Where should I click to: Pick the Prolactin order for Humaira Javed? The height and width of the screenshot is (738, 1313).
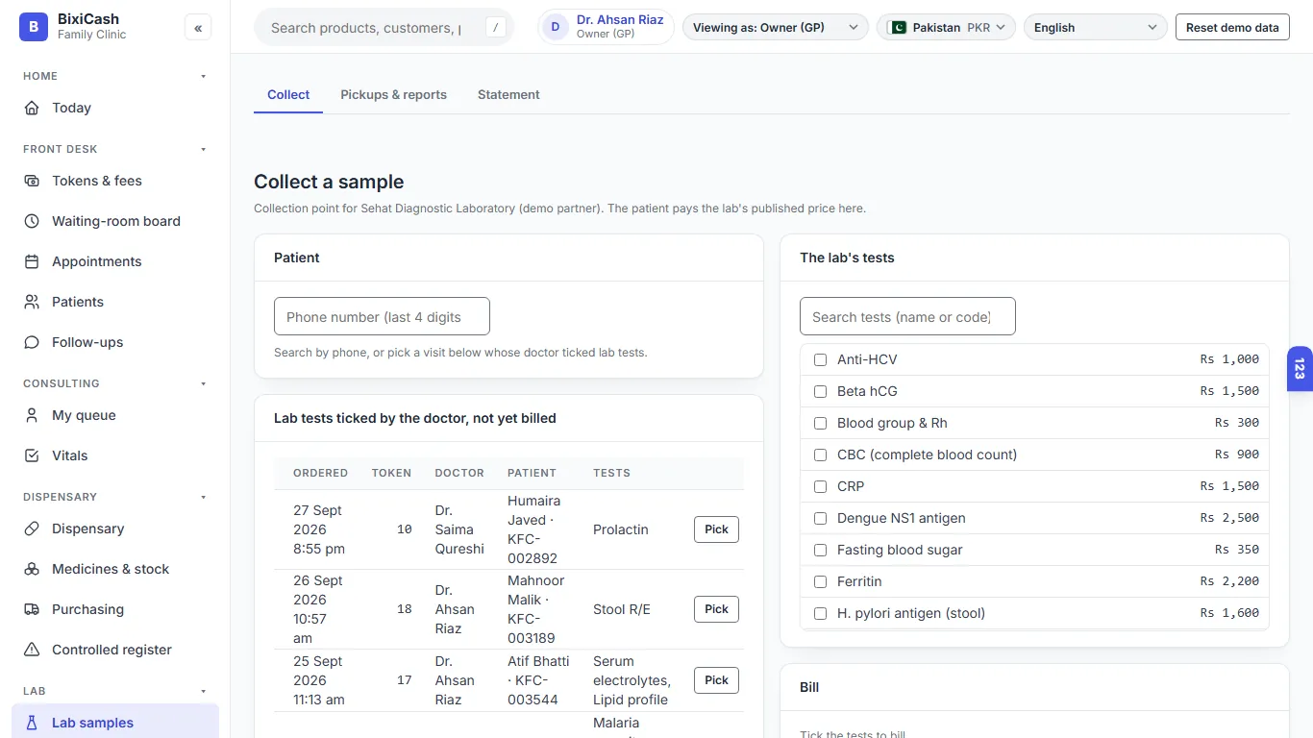coord(716,529)
